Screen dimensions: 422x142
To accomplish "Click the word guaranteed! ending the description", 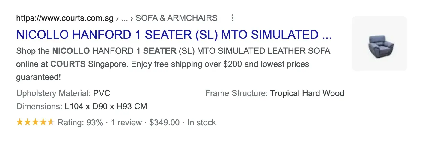I will (39, 78).
